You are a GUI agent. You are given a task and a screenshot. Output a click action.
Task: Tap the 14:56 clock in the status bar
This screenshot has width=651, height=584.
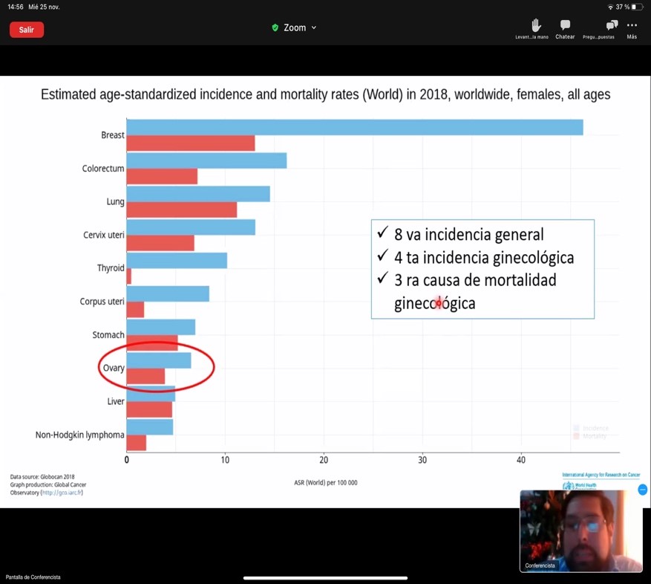[16, 7]
